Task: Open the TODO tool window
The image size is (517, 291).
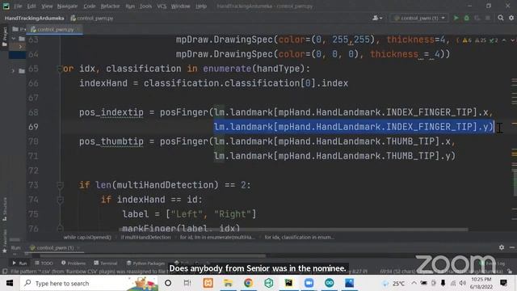Action: point(44,263)
